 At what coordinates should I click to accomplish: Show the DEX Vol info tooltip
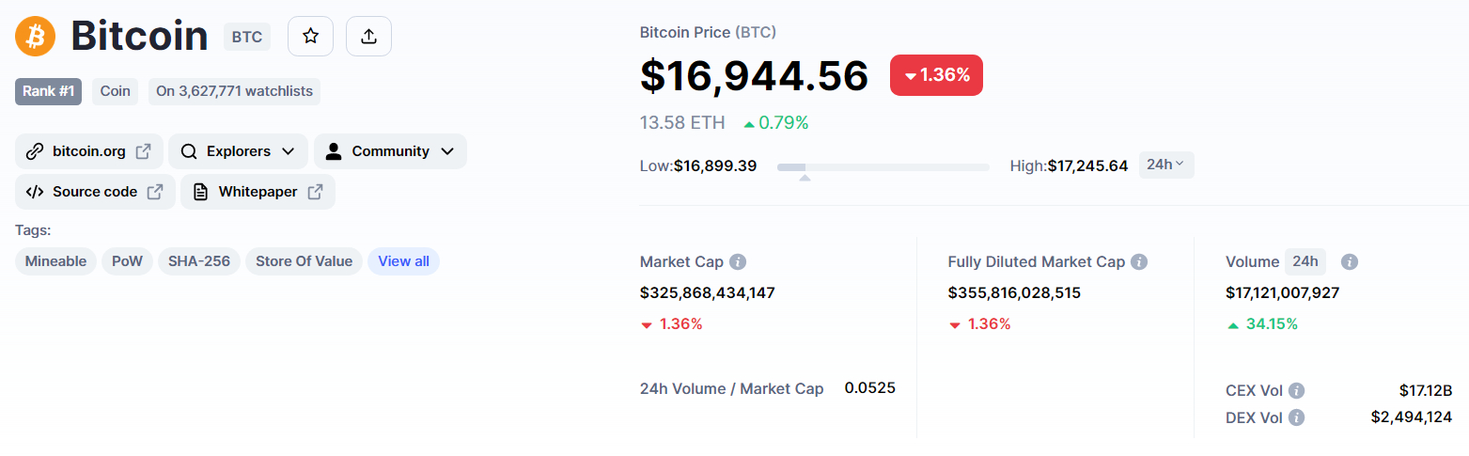point(1296,417)
